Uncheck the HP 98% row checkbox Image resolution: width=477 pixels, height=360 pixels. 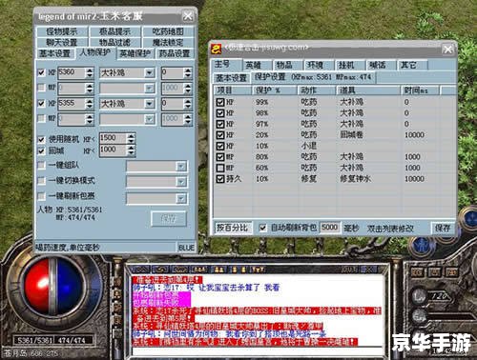220,113
